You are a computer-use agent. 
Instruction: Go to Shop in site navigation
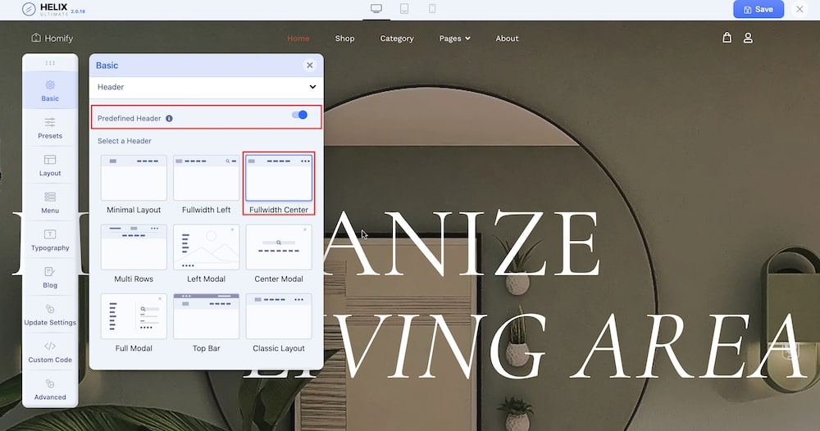click(x=344, y=39)
